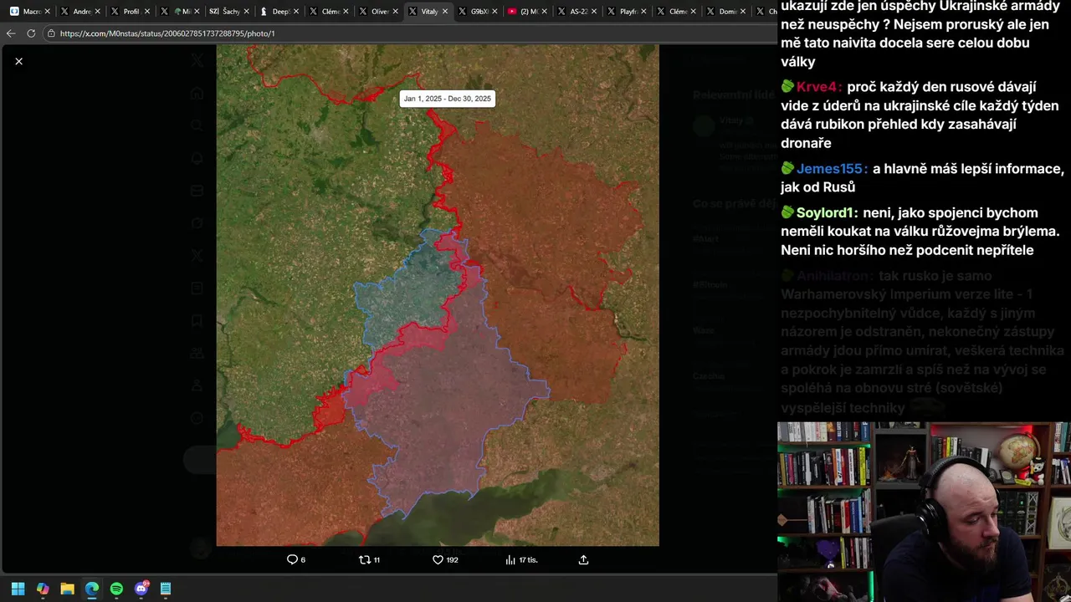Screen dimensions: 1071x602
Task: Like the post with the heart icon
Action: pyautogui.click(x=437, y=559)
